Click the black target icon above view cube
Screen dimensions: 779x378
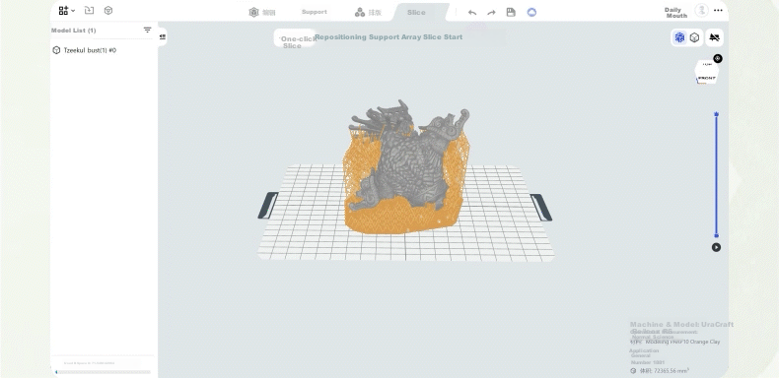coord(718,58)
